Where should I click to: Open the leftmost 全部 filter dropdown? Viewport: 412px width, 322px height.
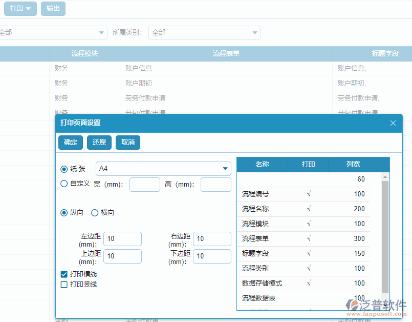pyautogui.click(x=54, y=32)
